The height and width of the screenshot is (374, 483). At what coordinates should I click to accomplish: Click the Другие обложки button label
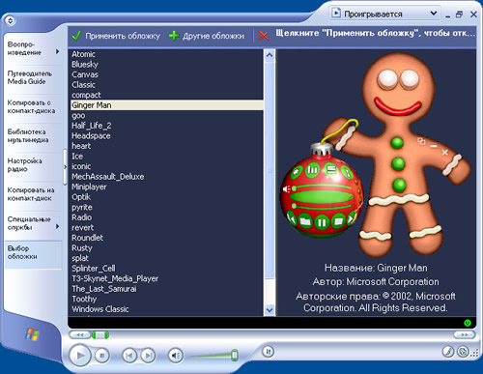tap(213, 36)
